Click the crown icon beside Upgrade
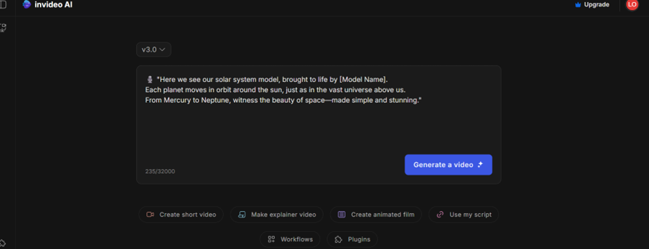The width and height of the screenshot is (649, 249). (578, 5)
